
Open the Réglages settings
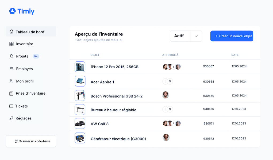coord(24,118)
